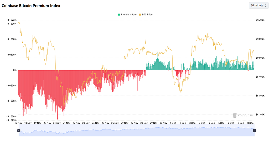Grab the right range slider handle
269x142 pixels.
point(254,130)
